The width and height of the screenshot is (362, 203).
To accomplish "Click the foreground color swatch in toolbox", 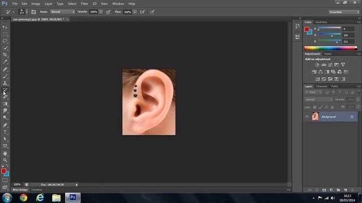I will pyautogui.click(x=4, y=171).
